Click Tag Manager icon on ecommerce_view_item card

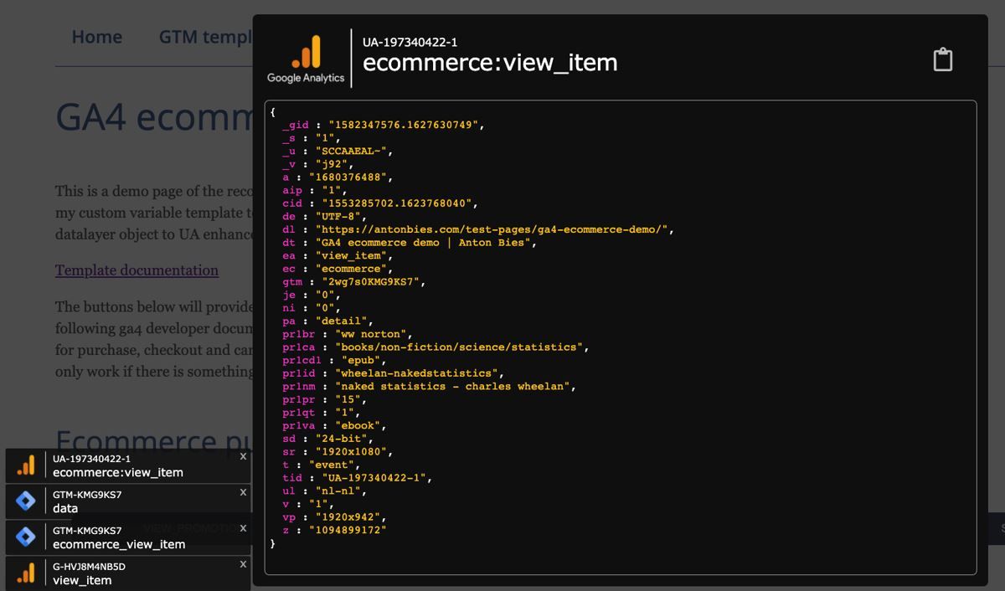click(26, 537)
